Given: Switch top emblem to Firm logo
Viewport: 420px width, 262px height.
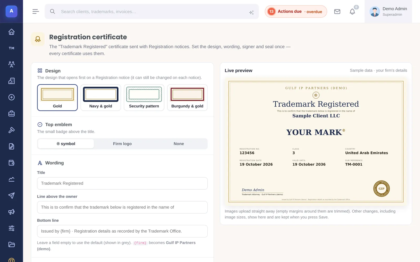Looking at the screenshot, I should pyautogui.click(x=122, y=144).
